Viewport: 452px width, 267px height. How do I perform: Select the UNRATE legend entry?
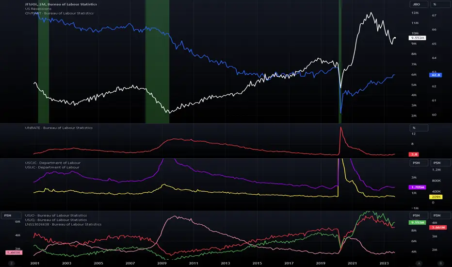(x=59, y=128)
